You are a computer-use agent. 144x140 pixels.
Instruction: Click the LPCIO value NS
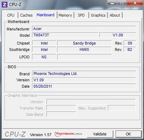click(44, 57)
